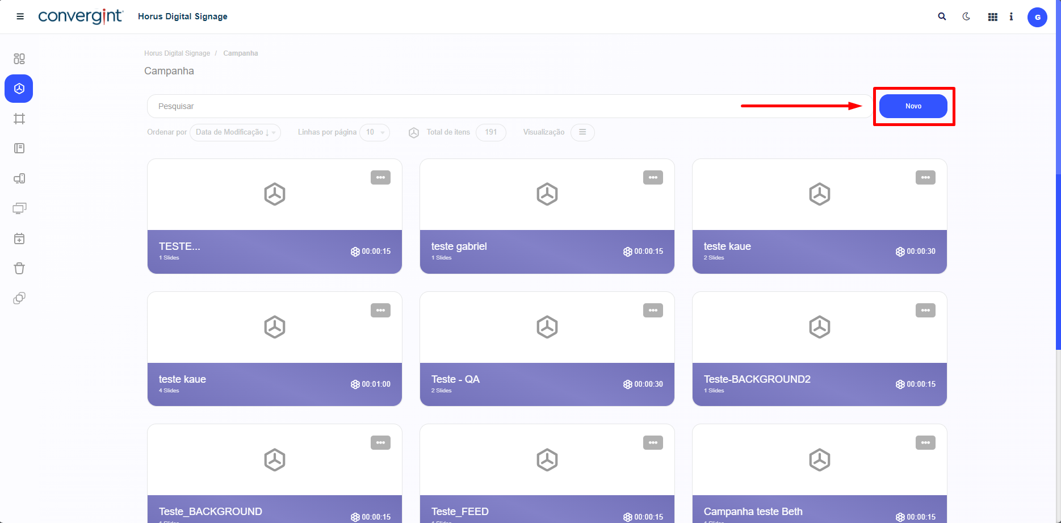The image size is (1061, 523).
Task: Toggle the list view Visualização button
Action: (582, 132)
